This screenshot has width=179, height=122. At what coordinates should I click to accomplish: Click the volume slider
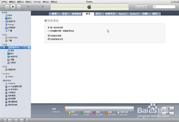pyautogui.click(x=35, y=7)
